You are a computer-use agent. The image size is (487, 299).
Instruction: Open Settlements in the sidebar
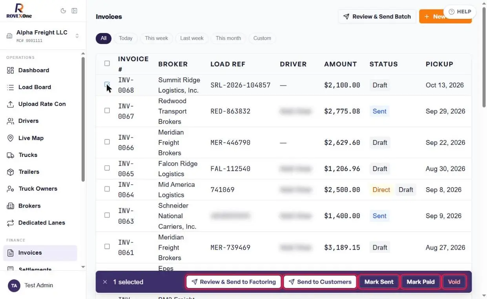coord(40,269)
